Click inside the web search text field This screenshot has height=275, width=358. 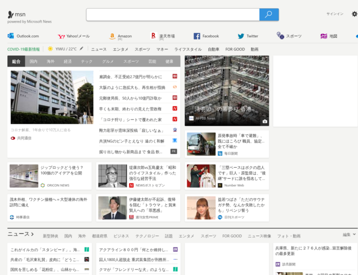point(172,14)
